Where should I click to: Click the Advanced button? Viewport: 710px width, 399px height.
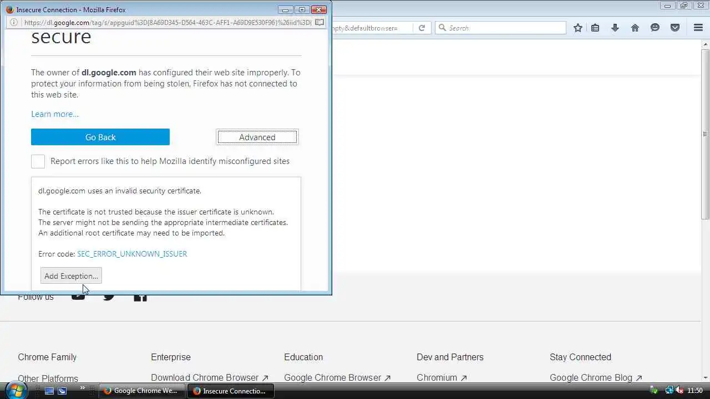257,137
